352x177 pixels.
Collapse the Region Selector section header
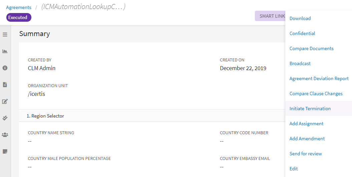pos(45,116)
